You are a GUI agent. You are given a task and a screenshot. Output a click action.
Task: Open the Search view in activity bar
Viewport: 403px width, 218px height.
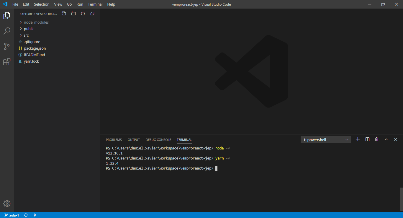[x=7, y=31]
